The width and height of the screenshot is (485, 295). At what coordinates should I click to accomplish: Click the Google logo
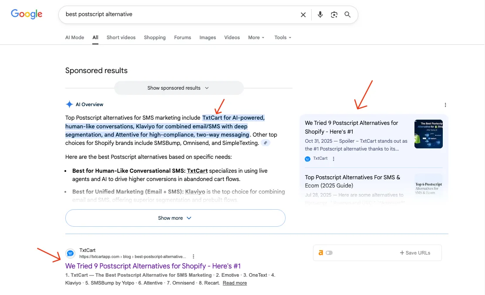click(x=27, y=14)
